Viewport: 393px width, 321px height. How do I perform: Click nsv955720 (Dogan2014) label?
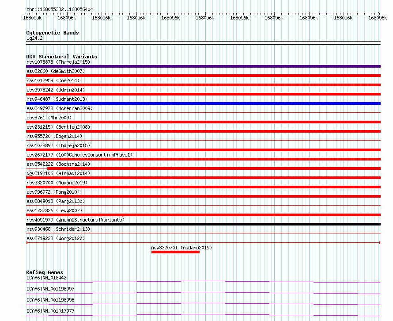pos(54,136)
